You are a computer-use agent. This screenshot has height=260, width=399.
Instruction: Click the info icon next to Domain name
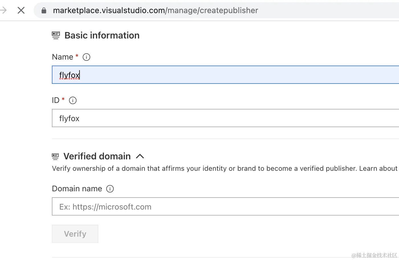pyautogui.click(x=110, y=189)
